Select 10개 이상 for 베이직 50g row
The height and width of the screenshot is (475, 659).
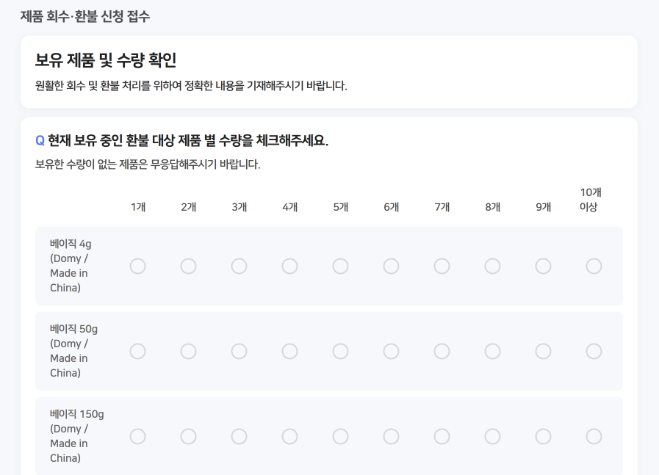594,352
